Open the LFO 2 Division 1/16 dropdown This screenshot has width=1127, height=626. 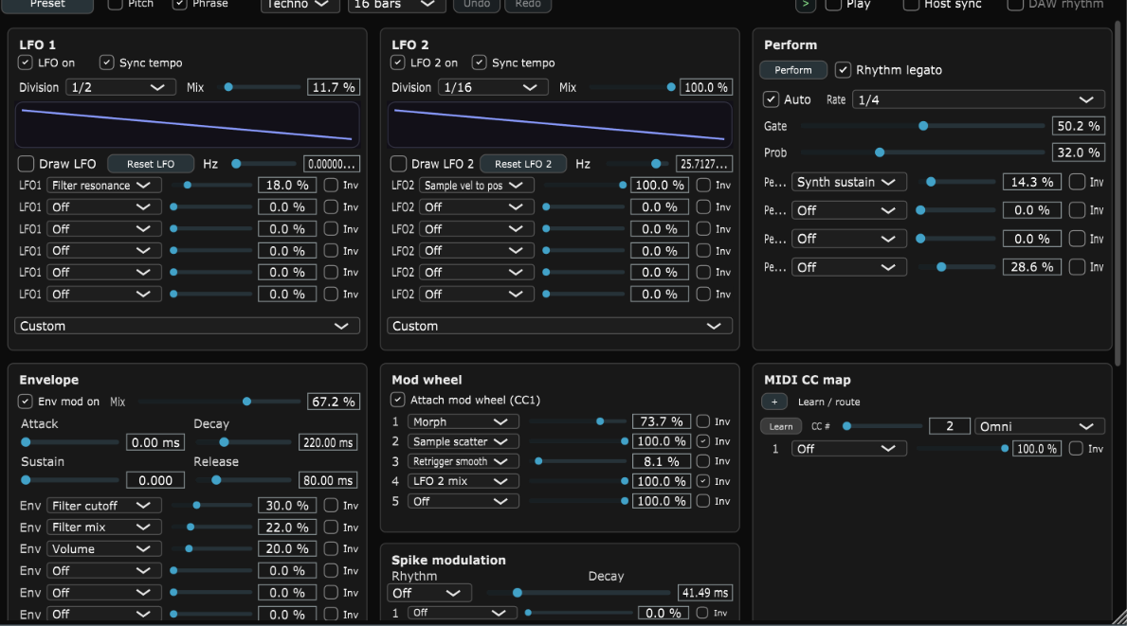coord(493,87)
